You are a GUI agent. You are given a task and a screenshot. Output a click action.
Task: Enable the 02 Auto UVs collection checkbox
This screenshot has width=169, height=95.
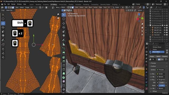tap(162, 11)
